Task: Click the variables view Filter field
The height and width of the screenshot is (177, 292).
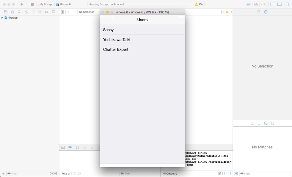Action: pyautogui.click(x=139, y=174)
